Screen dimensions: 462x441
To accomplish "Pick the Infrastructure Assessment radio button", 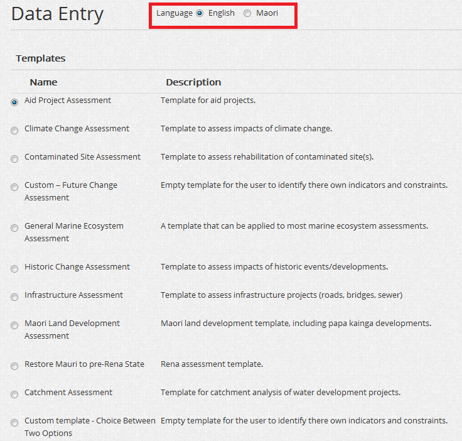I will (x=14, y=297).
